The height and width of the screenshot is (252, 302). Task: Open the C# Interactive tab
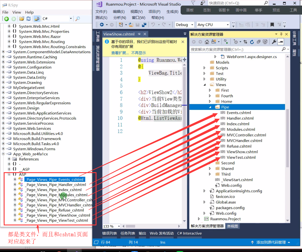click(189, 233)
